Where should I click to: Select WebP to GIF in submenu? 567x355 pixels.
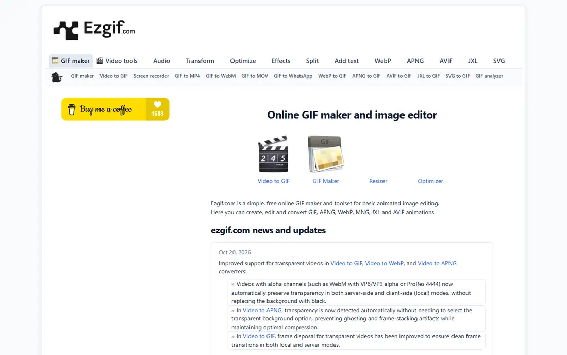pyautogui.click(x=332, y=76)
